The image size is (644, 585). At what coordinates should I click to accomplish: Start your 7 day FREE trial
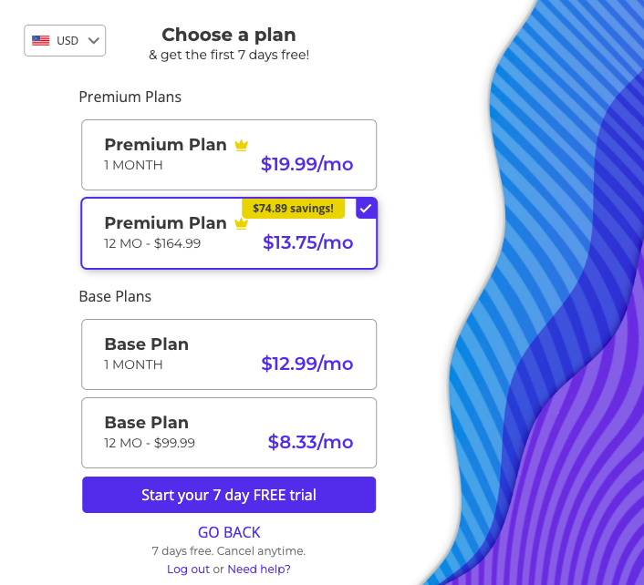click(x=229, y=495)
